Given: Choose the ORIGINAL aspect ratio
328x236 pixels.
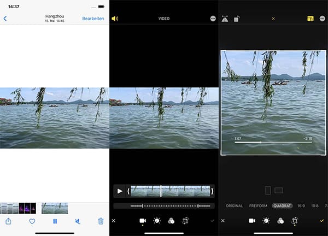Looking at the screenshot, I should click(234, 206).
